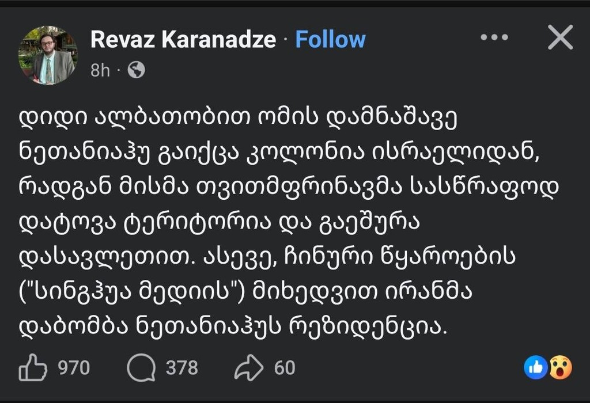Close the post with the X
The height and width of the screenshot is (403, 590).
pos(559,38)
